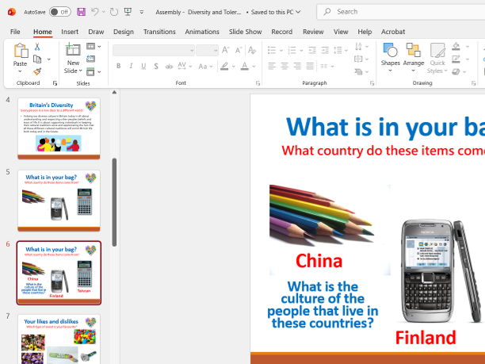This screenshot has height=364, width=485.
Task: Click Convert to SmartArt icon
Action: point(358,72)
